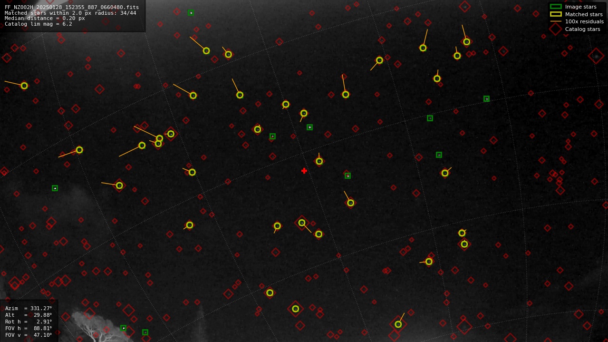Click the 'FOV v = 47.10°' readout
The image size is (608, 342).
click(29, 335)
